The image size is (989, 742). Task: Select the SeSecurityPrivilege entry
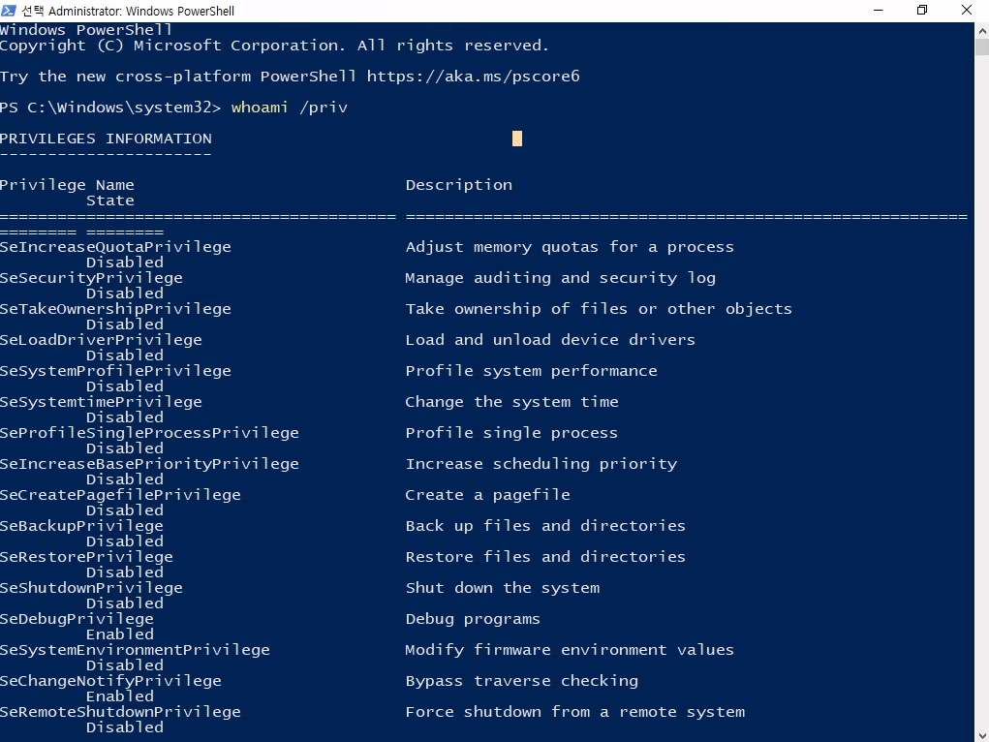[91, 278]
